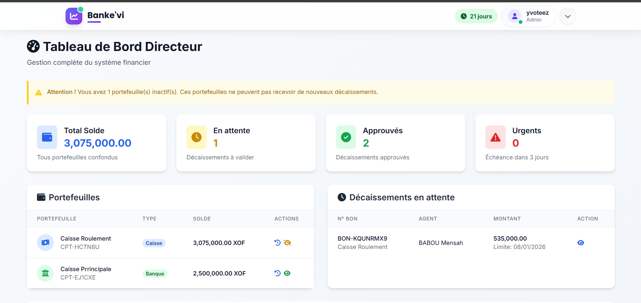Click the En attente clock icon
The image size is (641, 303).
click(197, 137)
